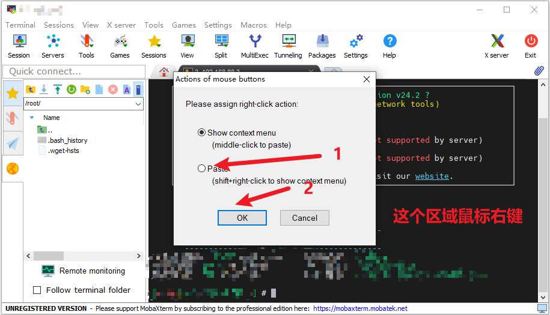Screen dimensions: 550x315
Task: Refresh the SFTP folder with green icon
Action: pyautogui.click(x=72, y=89)
